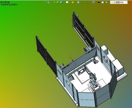Click the blue shaded cube display icon
The width and height of the screenshot is (132, 108).
coord(61,2)
